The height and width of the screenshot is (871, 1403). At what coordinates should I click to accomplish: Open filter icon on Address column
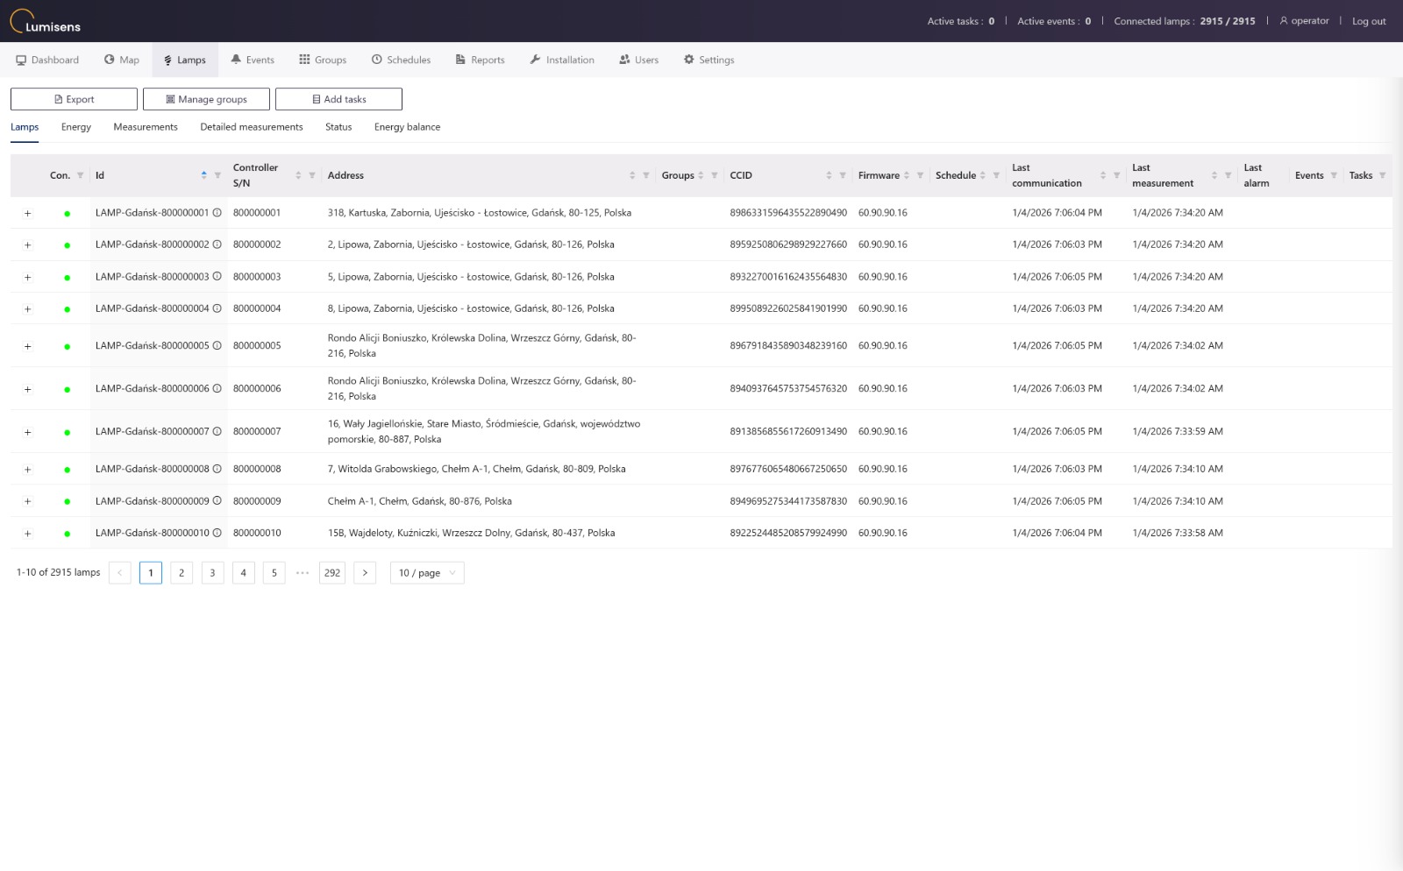[646, 175]
